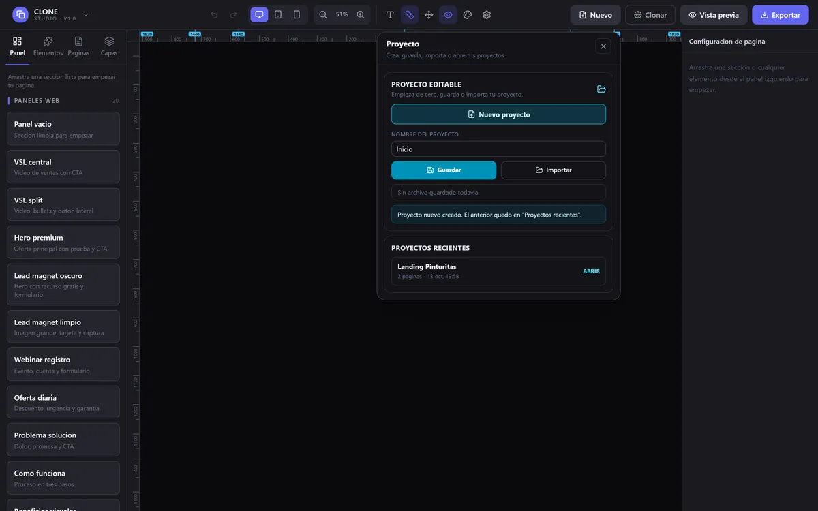Select the Lead magnet oscuro card

click(x=63, y=285)
